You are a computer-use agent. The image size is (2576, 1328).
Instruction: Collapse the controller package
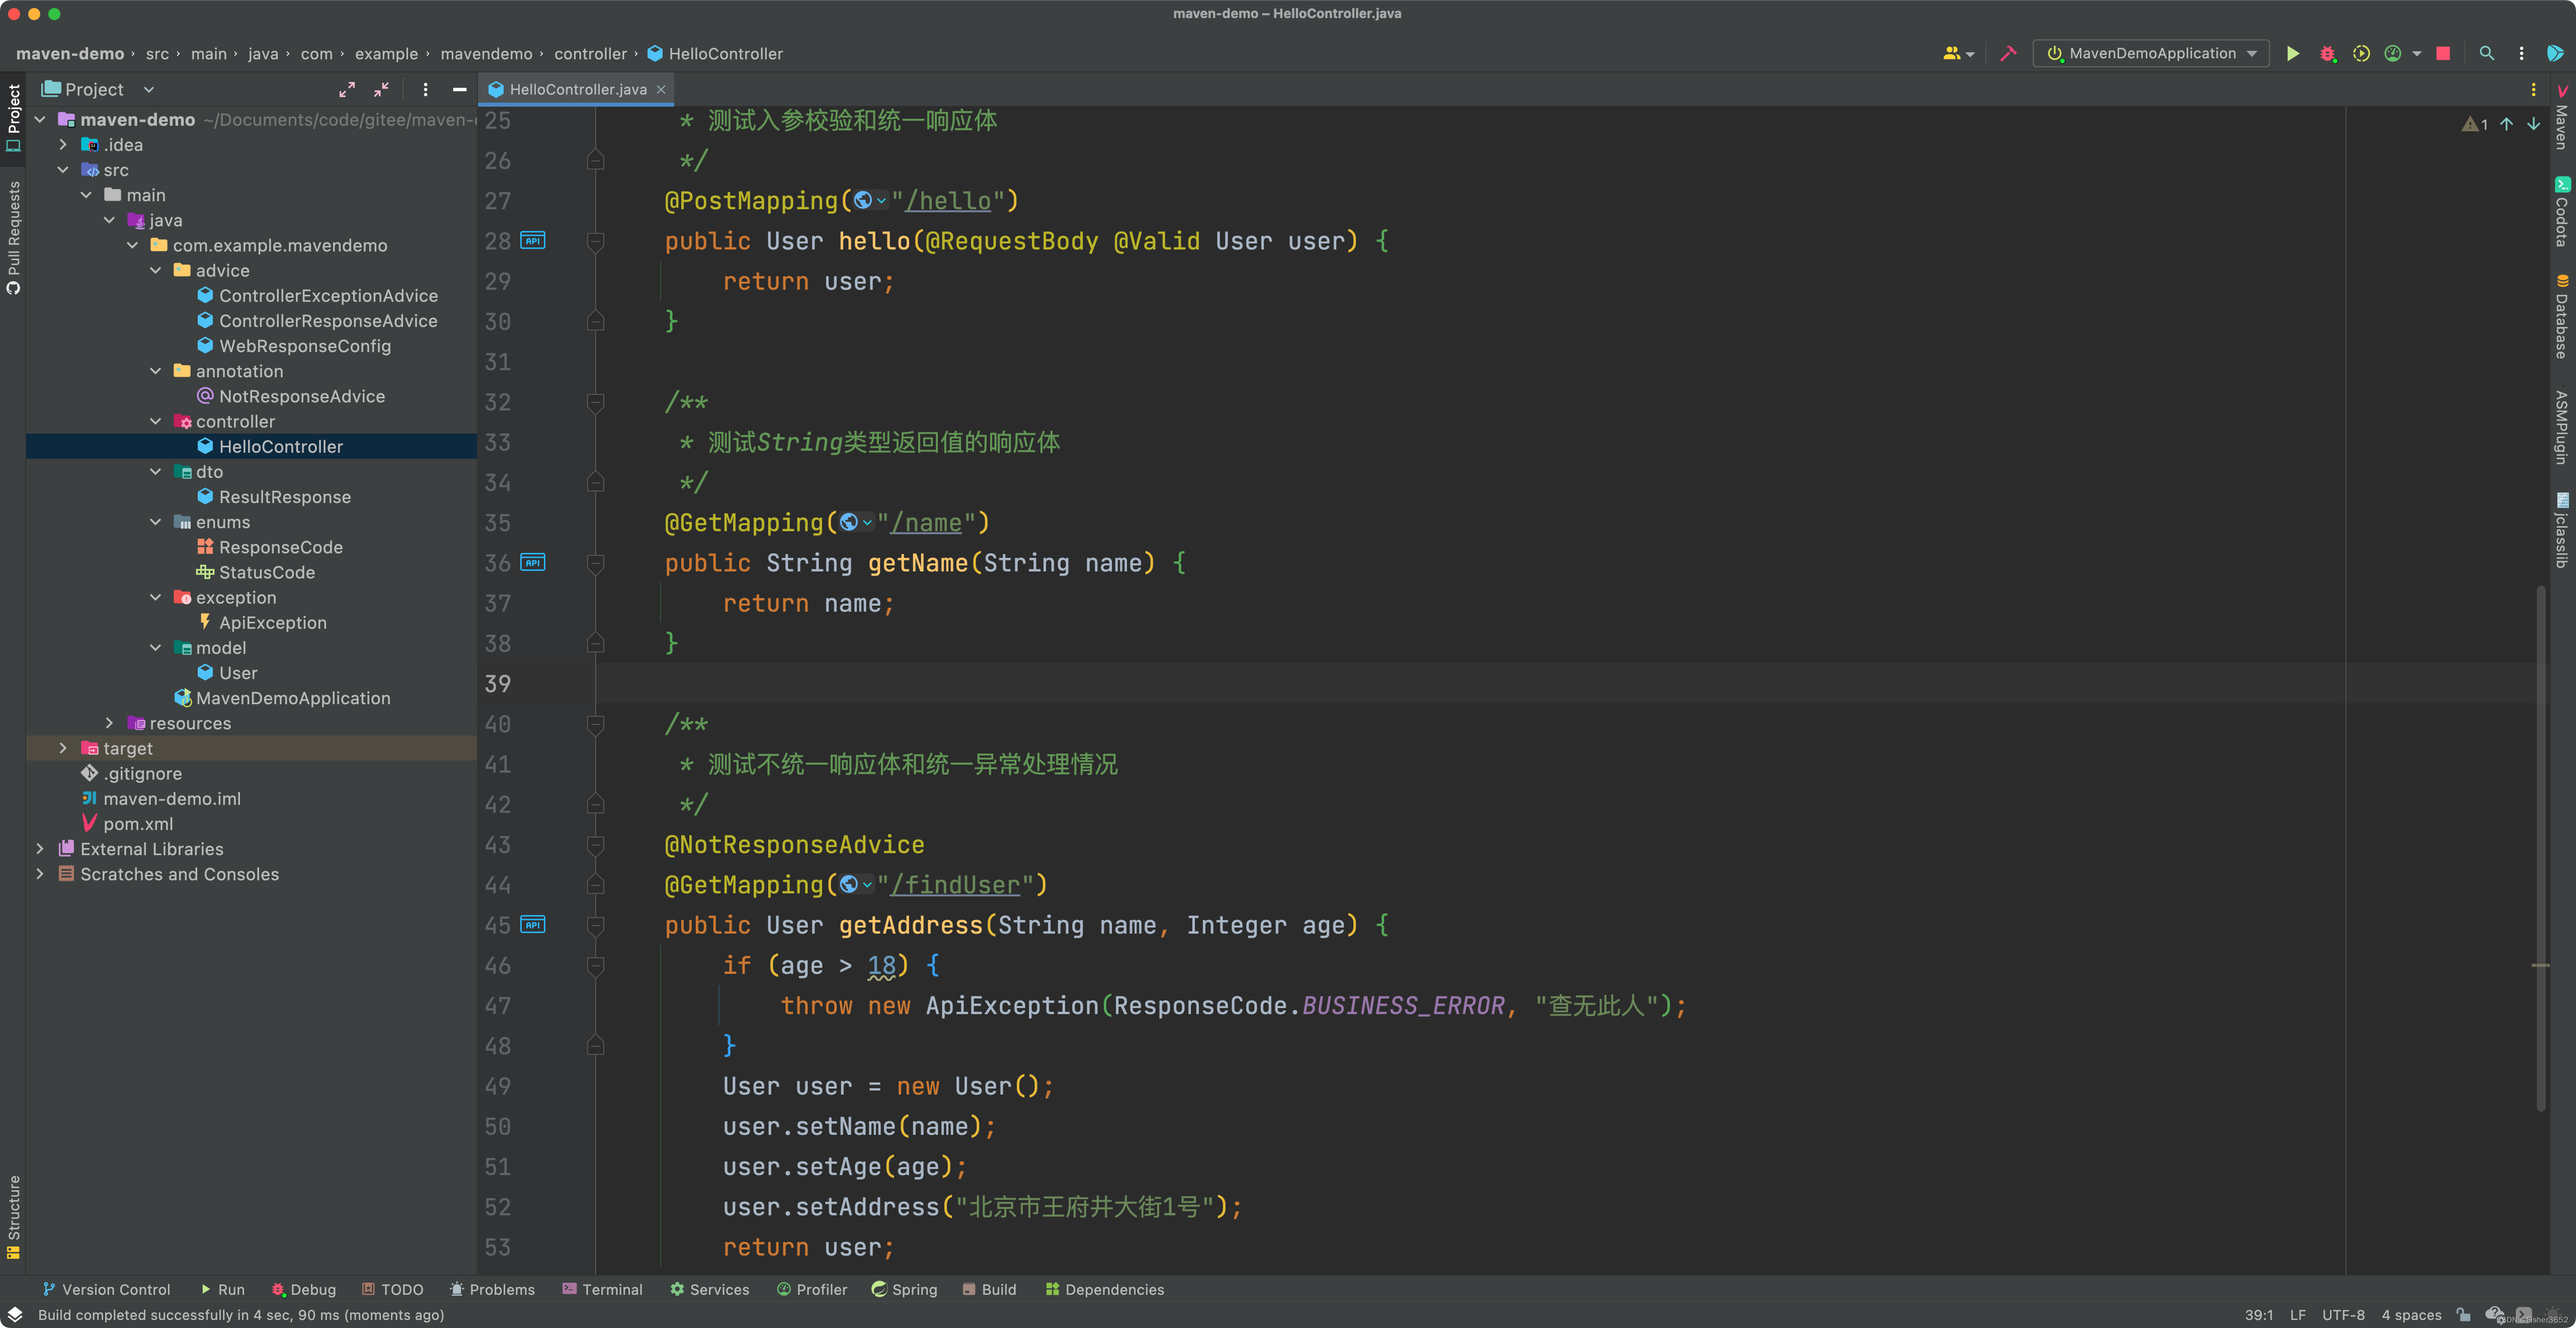[155, 421]
